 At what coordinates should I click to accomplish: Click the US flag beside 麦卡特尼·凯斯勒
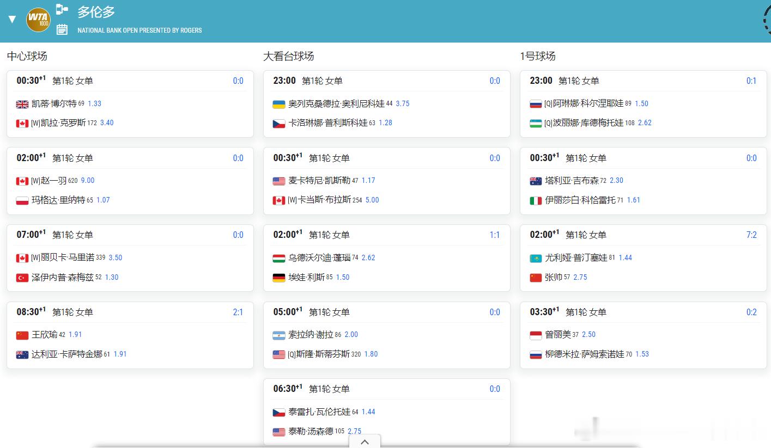[279, 181]
